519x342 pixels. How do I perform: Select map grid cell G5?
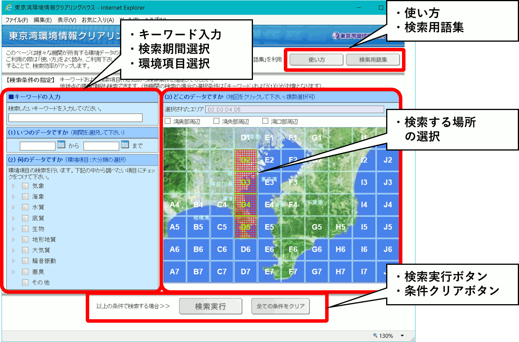coord(317,227)
